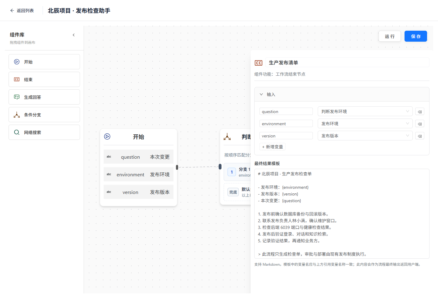Viewport: 438px width, 304px height.
Task: Click the version variable name field
Action: (x=286, y=136)
